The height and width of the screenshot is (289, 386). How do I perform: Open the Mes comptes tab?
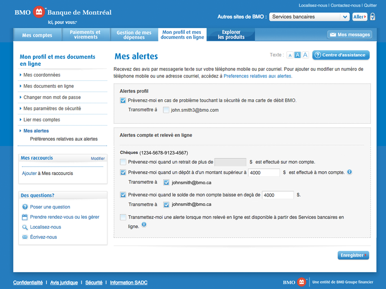coord(37,35)
